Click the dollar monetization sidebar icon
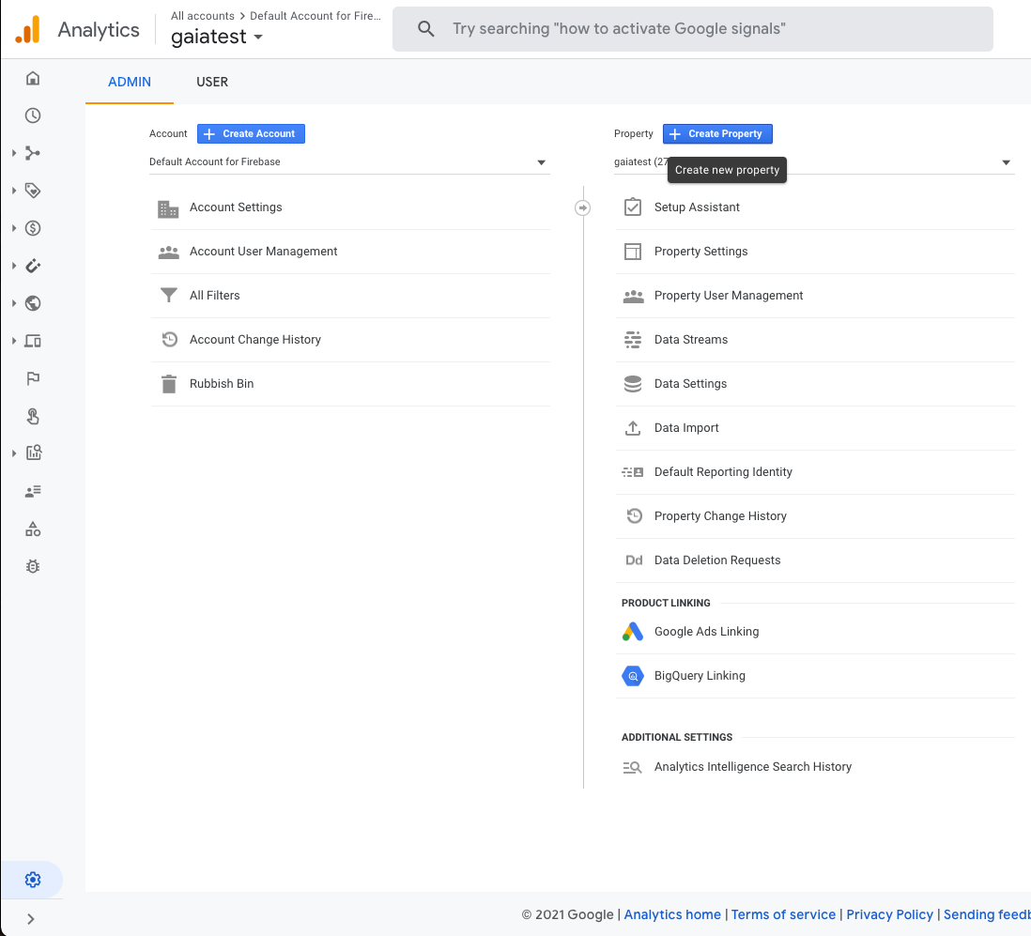This screenshot has height=936, width=1031. point(33,228)
